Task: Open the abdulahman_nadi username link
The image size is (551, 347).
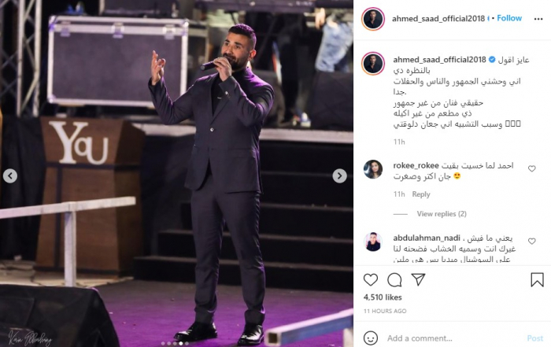Action: pos(427,238)
